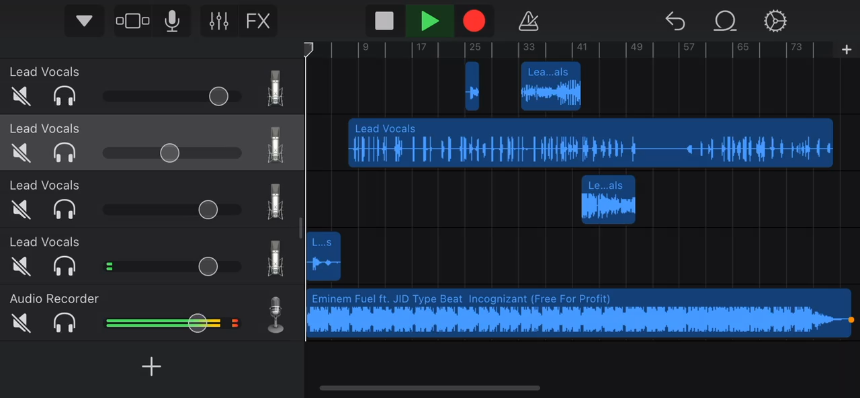Stop playback with the square button
The width and height of the screenshot is (860, 398).
coord(384,21)
